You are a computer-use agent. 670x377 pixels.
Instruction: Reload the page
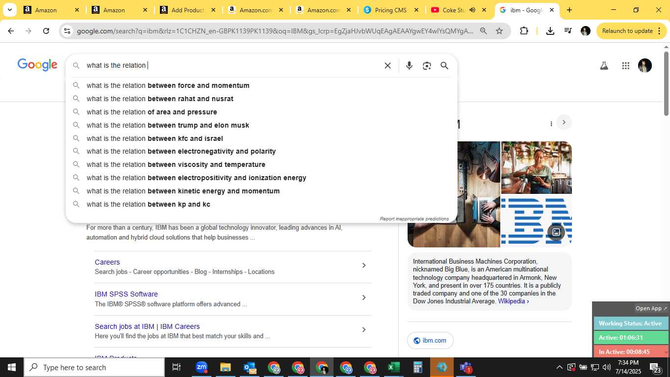tap(46, 31)
